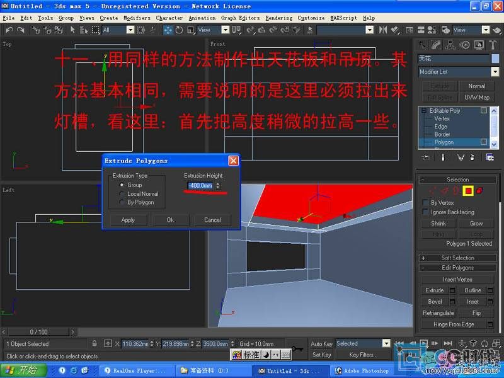Screen dimensions: 504x378
Task: Enable the Ignore Backfacing checkbox
Action: point(425,212)
